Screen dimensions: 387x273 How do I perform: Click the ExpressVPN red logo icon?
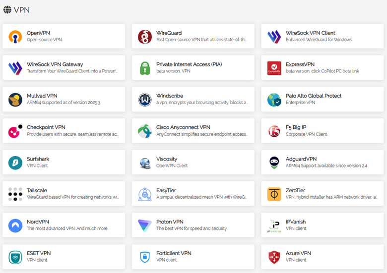[274, 68]
